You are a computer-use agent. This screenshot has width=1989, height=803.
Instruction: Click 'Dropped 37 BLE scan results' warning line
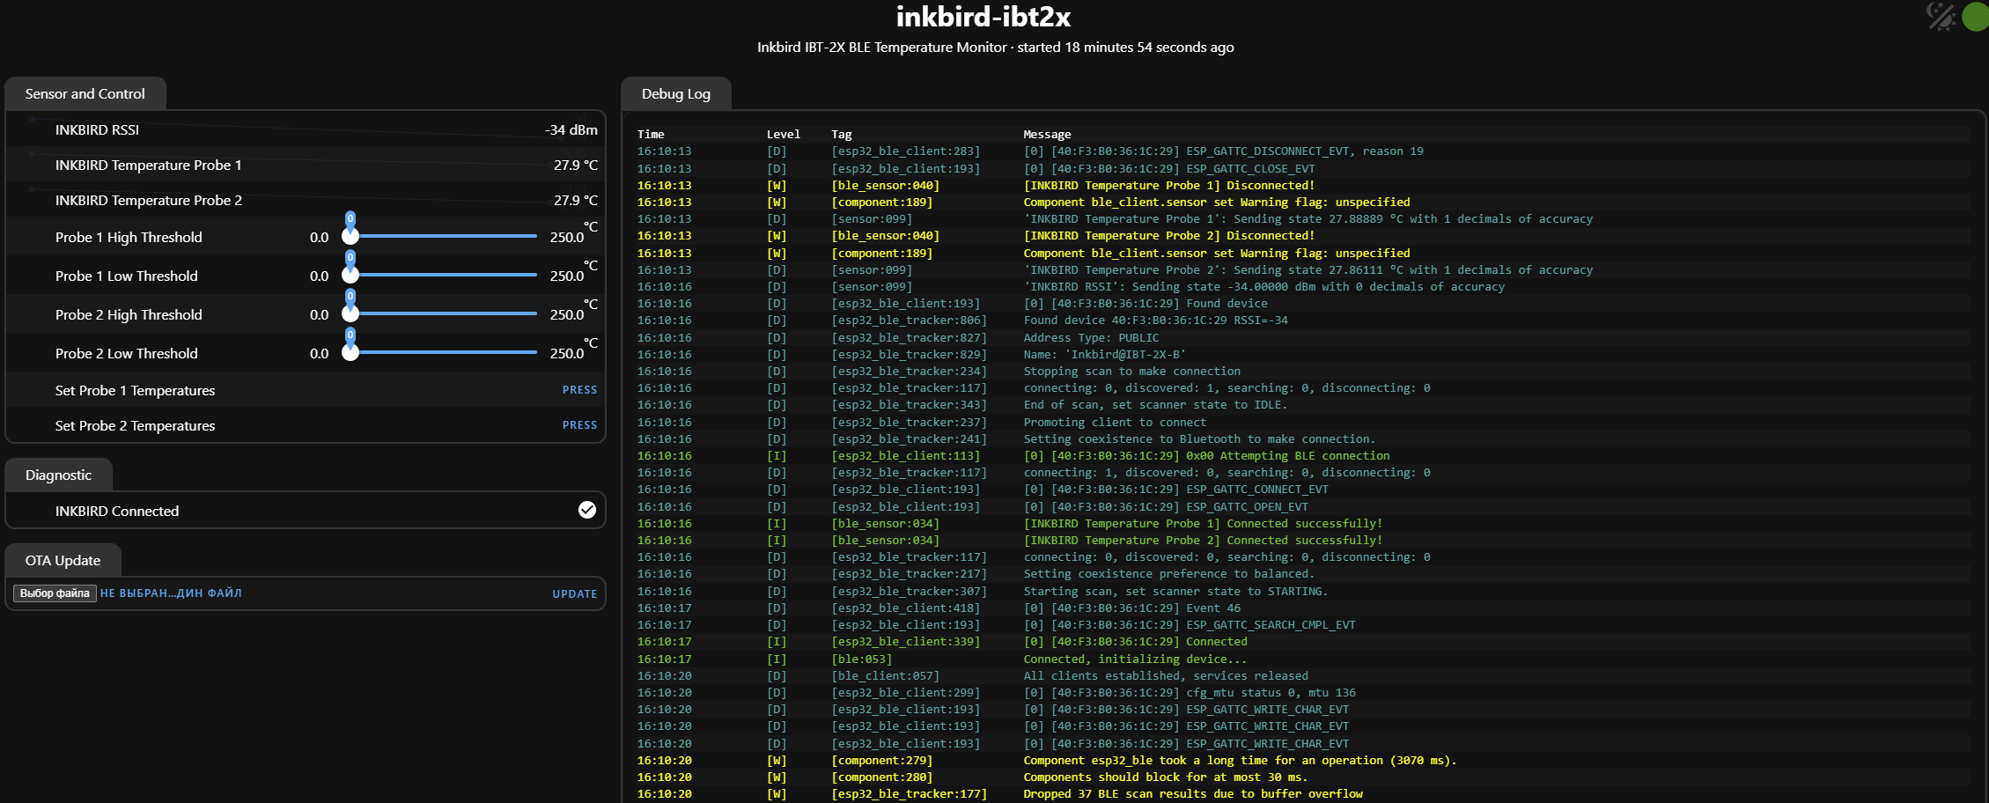[1193, 793]
